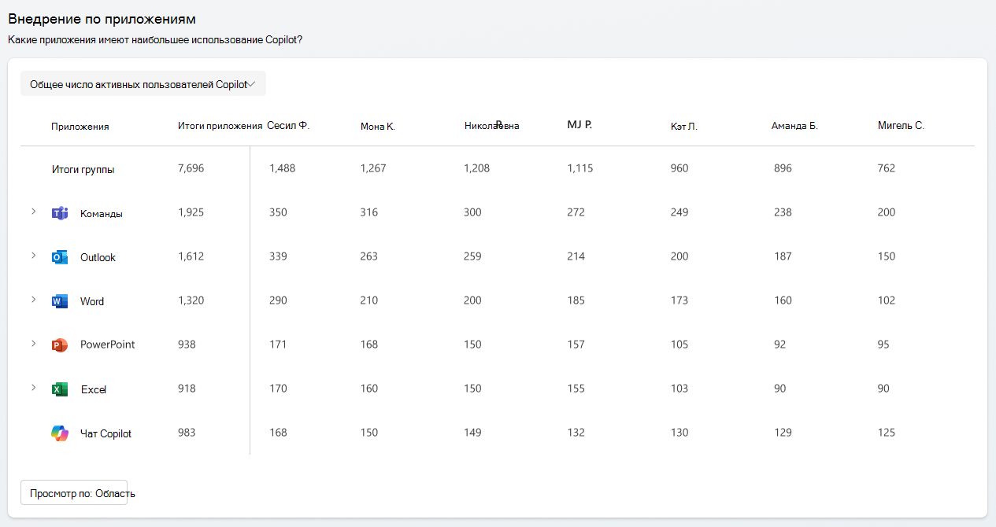Screen dimensions: 996x527
Task: Click Word value 173 for Кэт Л.
Action: click(x=679, y=300)
